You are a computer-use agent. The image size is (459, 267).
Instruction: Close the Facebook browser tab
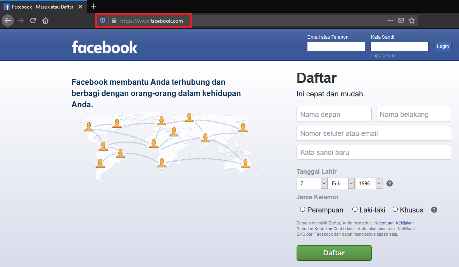click(x=80, y=7)
